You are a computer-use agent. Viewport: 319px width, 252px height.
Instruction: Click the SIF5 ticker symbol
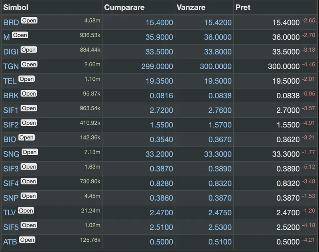click(11, 227)
